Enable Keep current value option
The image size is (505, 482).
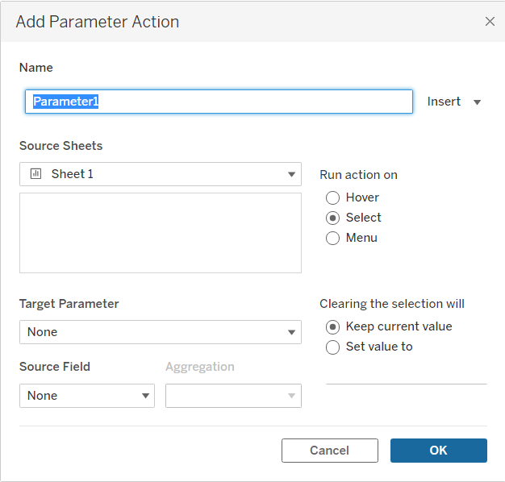(332, 326)
